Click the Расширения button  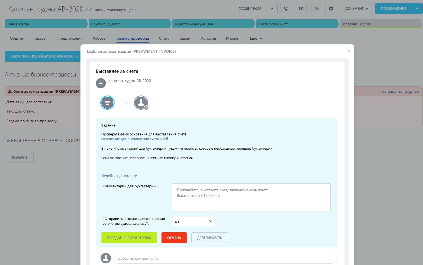click(x=250, y=9)
